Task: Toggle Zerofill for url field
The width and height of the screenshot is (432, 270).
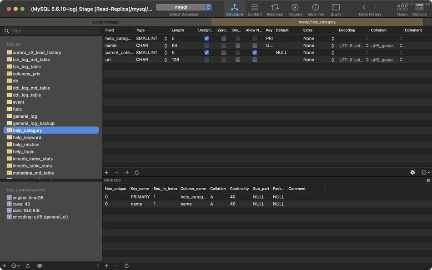Action: 224,60
